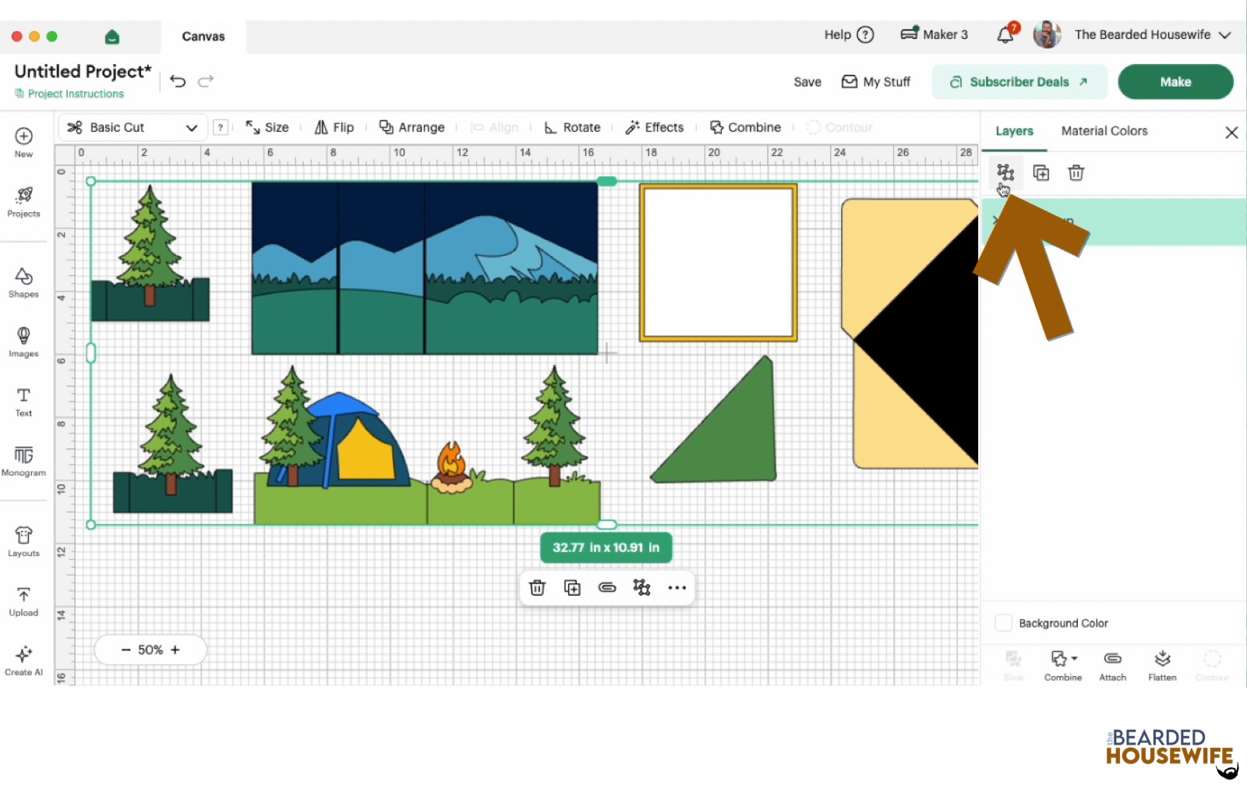
Task: Open the Create AI tool
Action: [x=23, y=660]
